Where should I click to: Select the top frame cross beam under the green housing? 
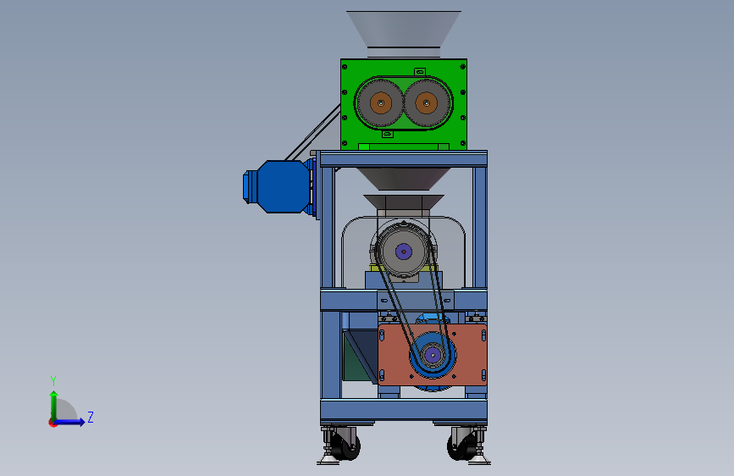tap(404, 159)
